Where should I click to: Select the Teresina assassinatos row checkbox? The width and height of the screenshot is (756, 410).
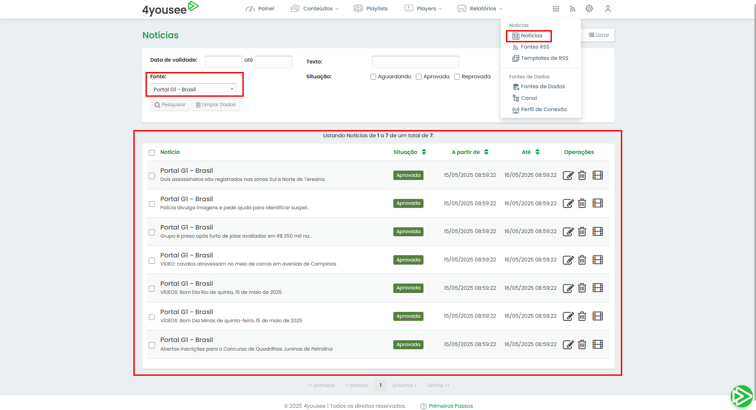pyautogui.click(x=152, y=176)
